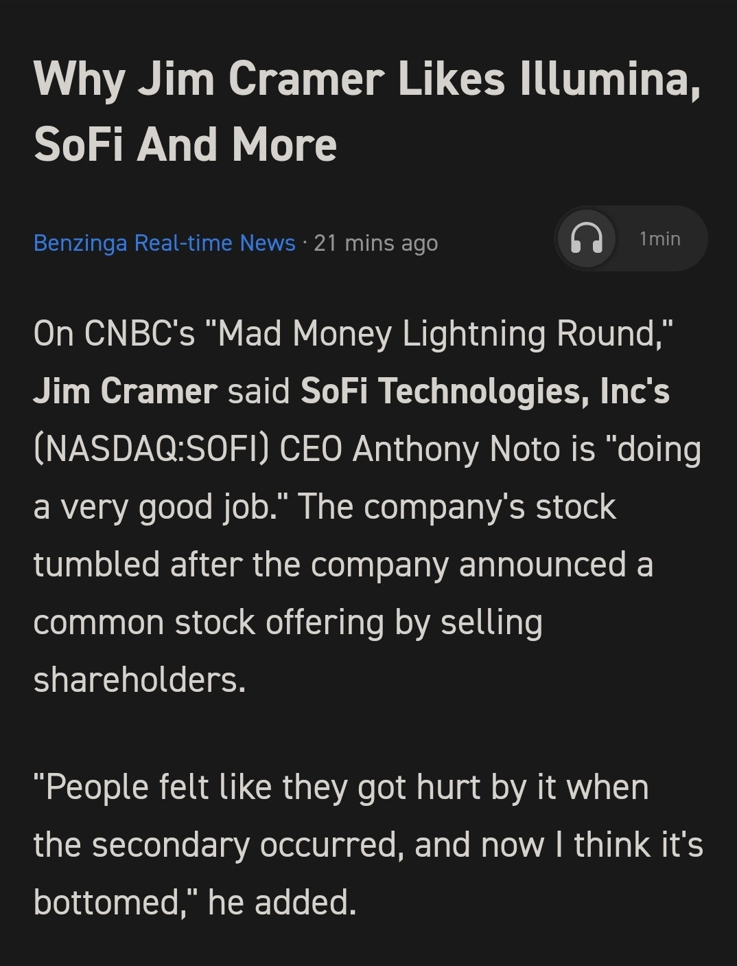Screen dimensions: 737x966
Task: Tap the 1min audio duration label
Action: pos(659,238)
